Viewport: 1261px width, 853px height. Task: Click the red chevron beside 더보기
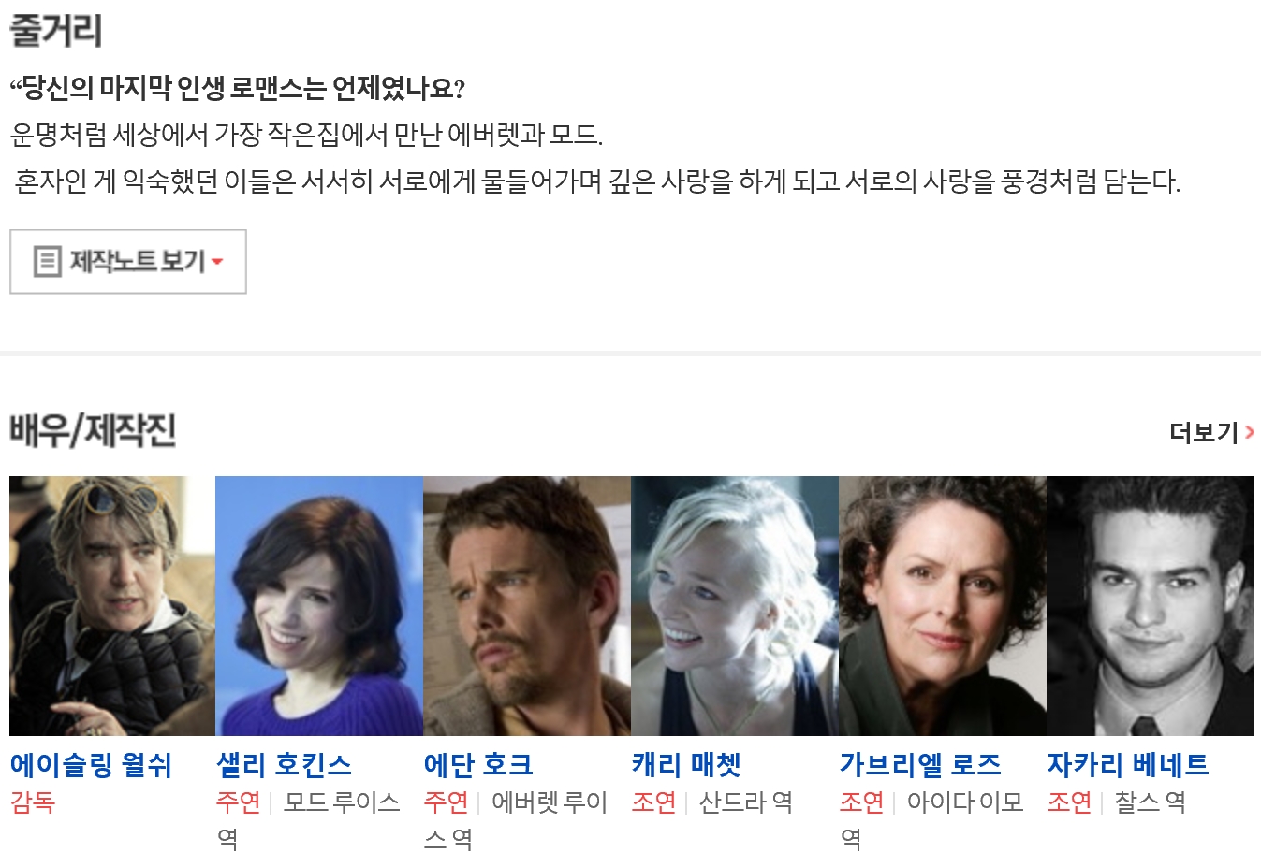point(1249,432)
